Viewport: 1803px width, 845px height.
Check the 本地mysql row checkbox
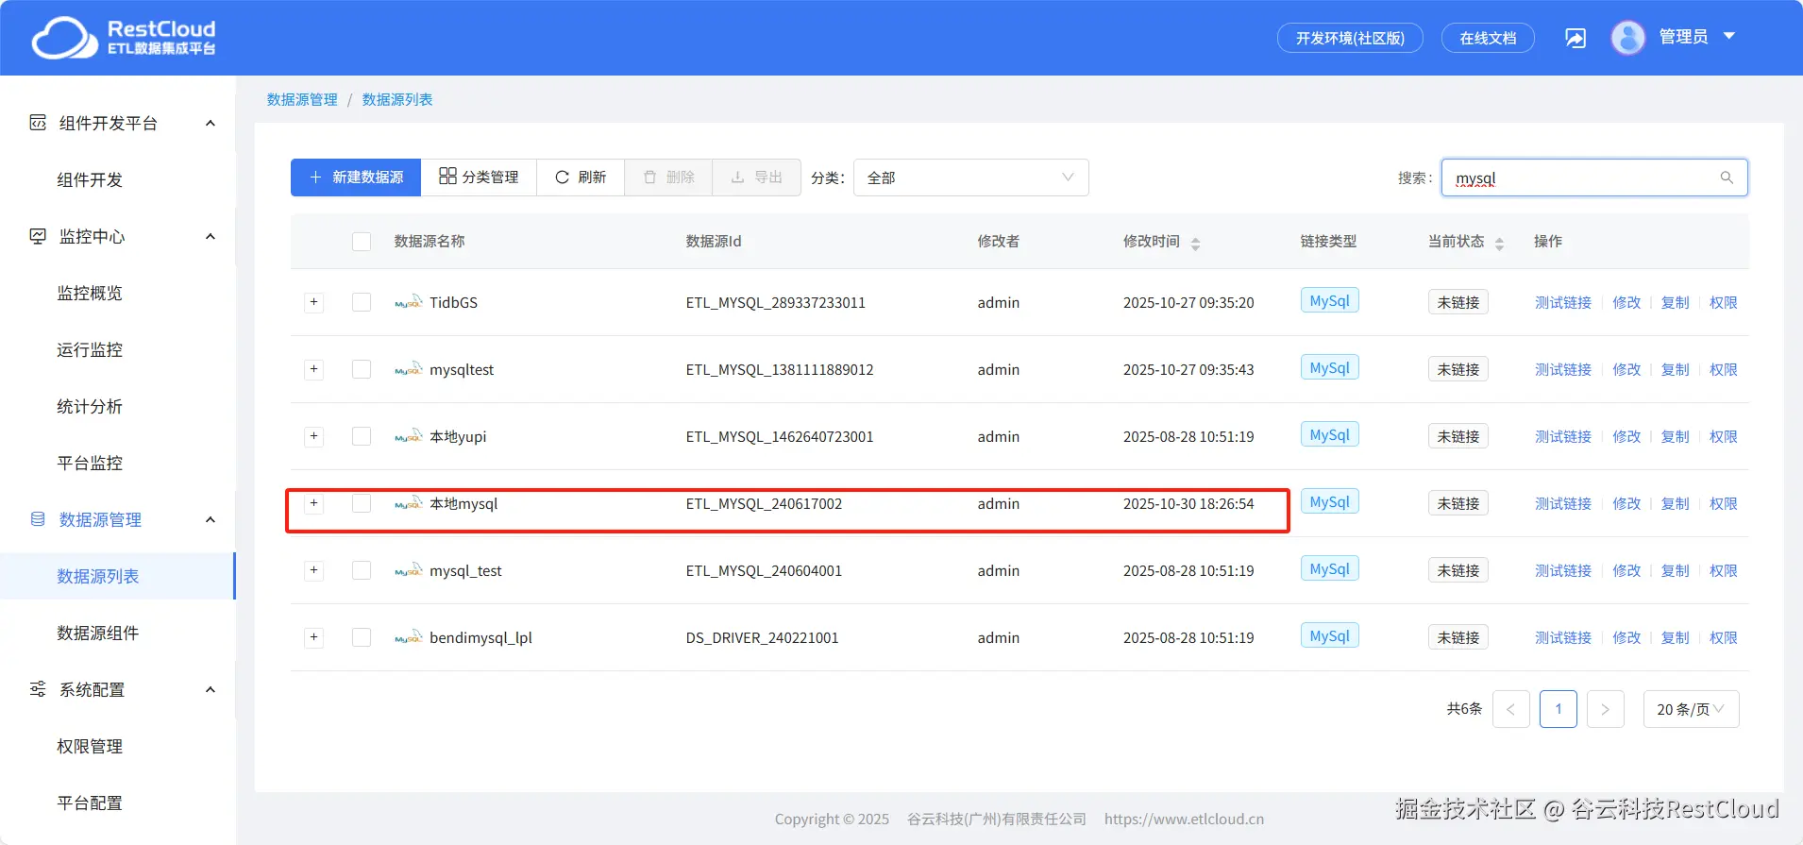[362, 503]
